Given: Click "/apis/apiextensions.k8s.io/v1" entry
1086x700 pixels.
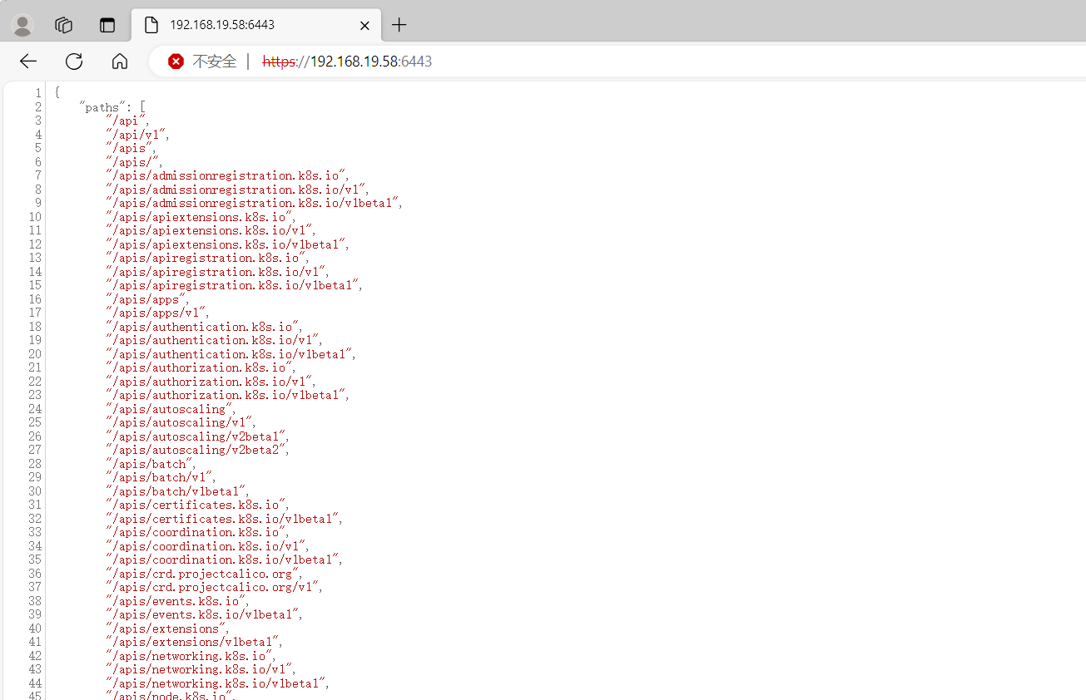Looking at the screenshot, I should 209,230.
